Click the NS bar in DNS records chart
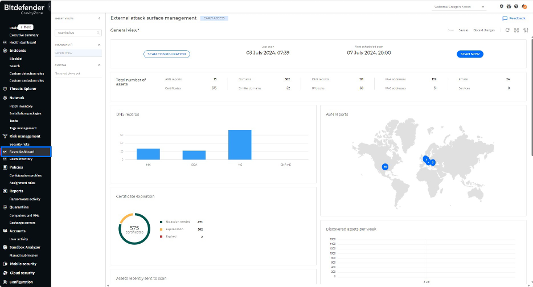This screenshot has height=287, width=533. (240, 145)
